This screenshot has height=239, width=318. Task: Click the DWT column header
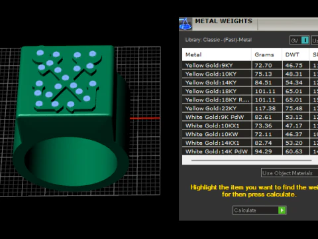point(295,54)
